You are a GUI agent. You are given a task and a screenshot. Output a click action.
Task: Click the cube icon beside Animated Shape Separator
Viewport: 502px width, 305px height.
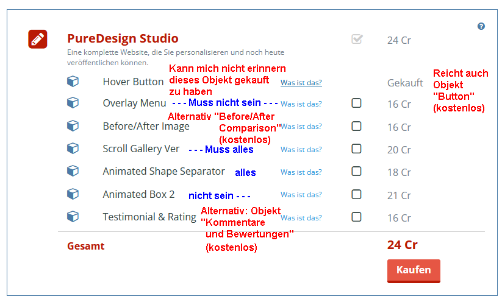pyautogui.click(x=73, y=172)
